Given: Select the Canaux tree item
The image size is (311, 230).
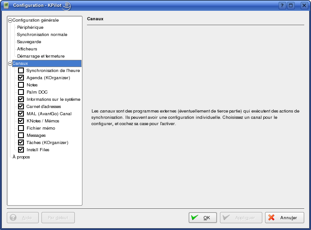Looking at the screenshot, I should click(x=46, y=63).
